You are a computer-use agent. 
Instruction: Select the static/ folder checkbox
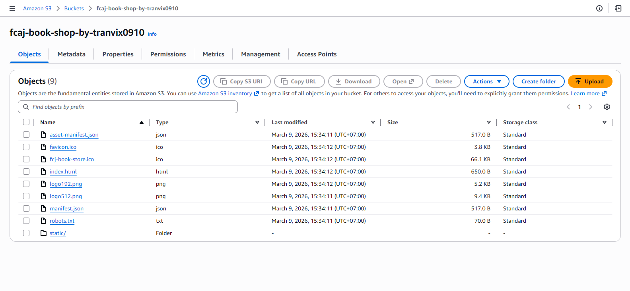[x=26, y=233]
